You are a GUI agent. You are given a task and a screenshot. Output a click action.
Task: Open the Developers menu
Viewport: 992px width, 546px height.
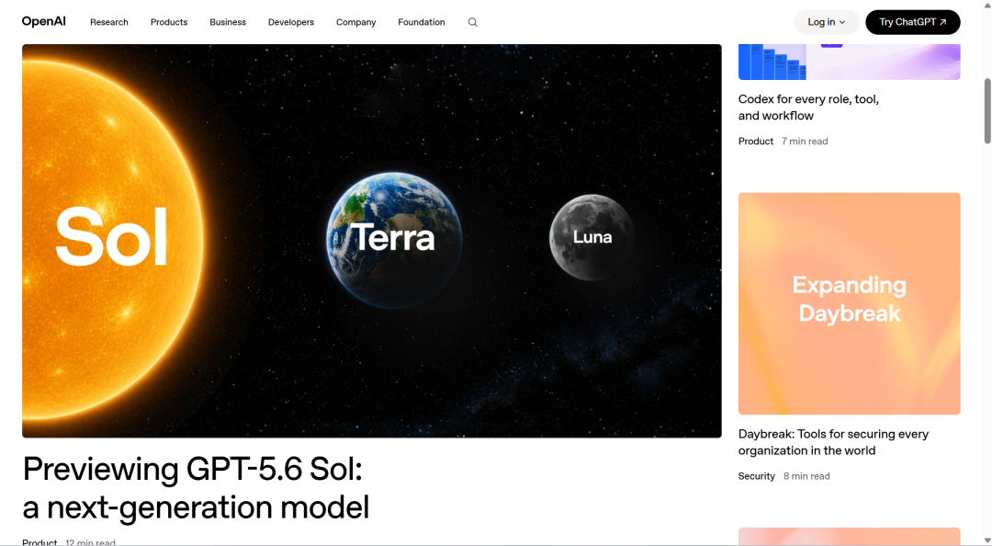pos(291,22)
